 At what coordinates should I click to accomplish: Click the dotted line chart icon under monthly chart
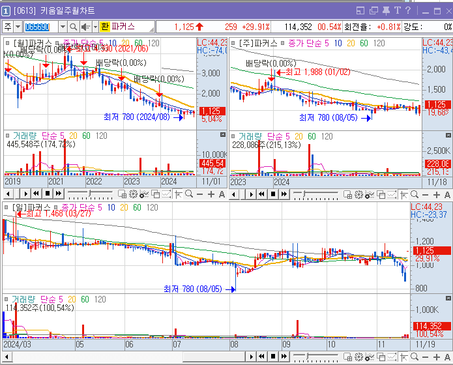point(166,194)
